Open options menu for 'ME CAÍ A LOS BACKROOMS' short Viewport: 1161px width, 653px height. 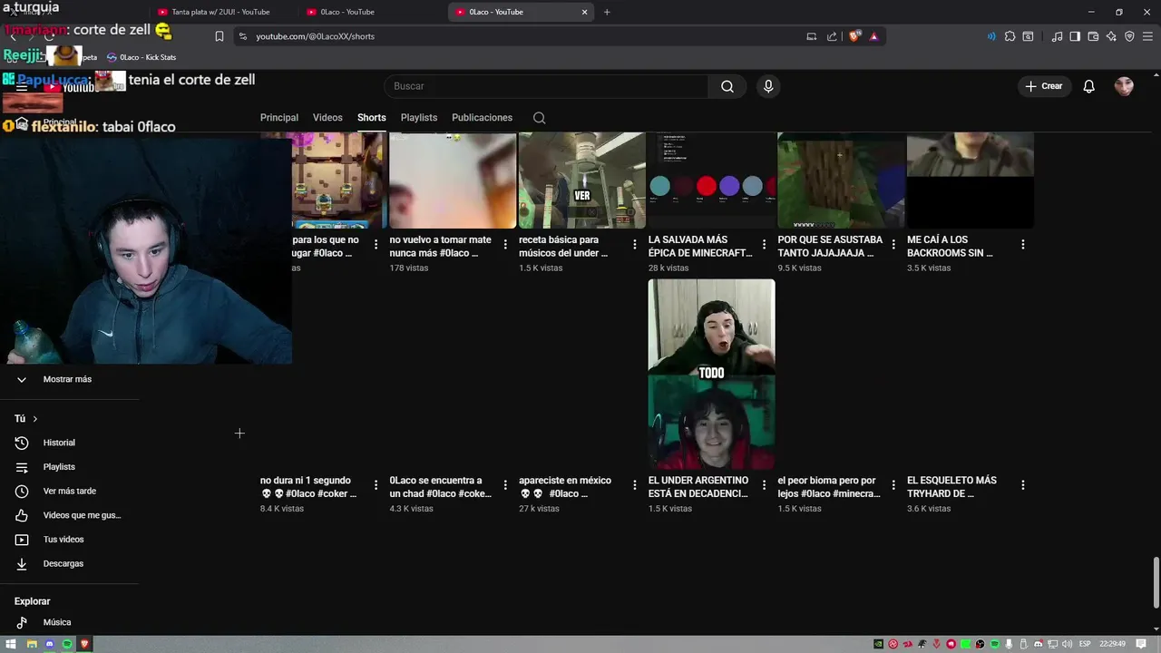pos(1022,244)
